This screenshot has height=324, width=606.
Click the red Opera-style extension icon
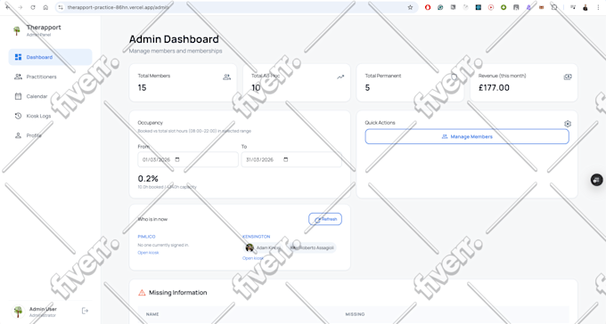(428, 7)
